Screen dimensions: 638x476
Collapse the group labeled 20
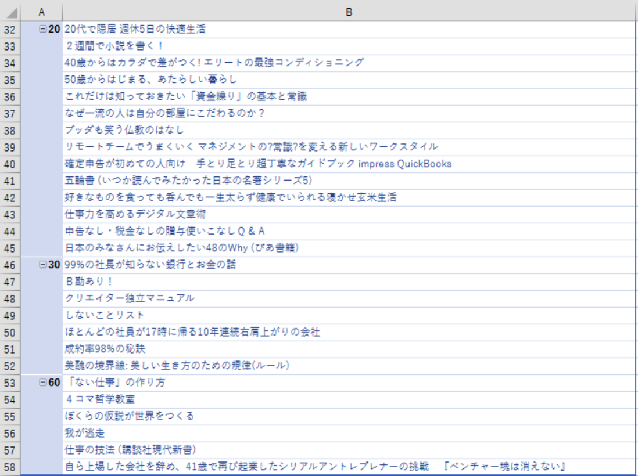(43, 29)
